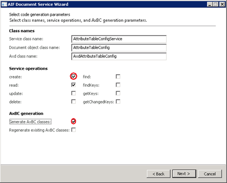The width and height of the screenshot is (227, 183).
Task: Click the 'Service operations' heading
Action: point(28,68)
